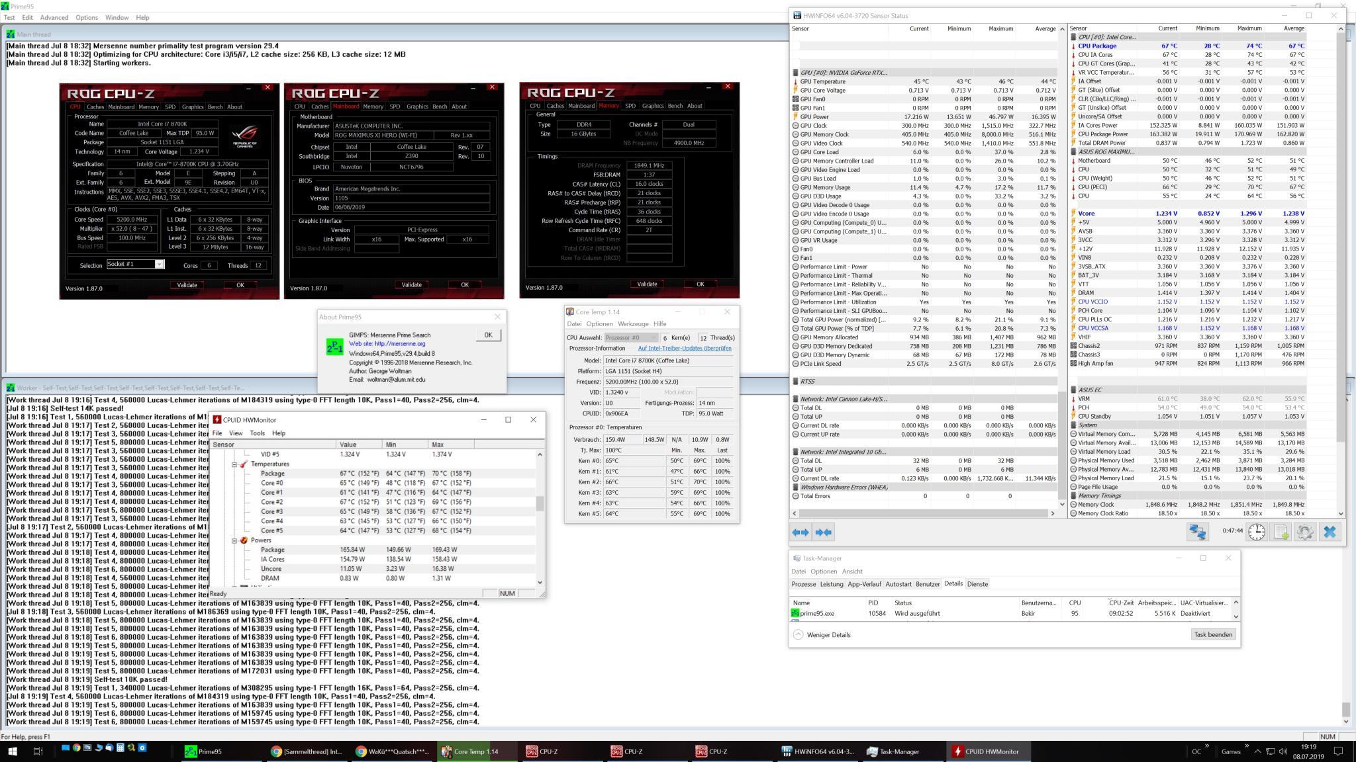Click Validate in Memory CPU-Z window

(x=647, y=284)
